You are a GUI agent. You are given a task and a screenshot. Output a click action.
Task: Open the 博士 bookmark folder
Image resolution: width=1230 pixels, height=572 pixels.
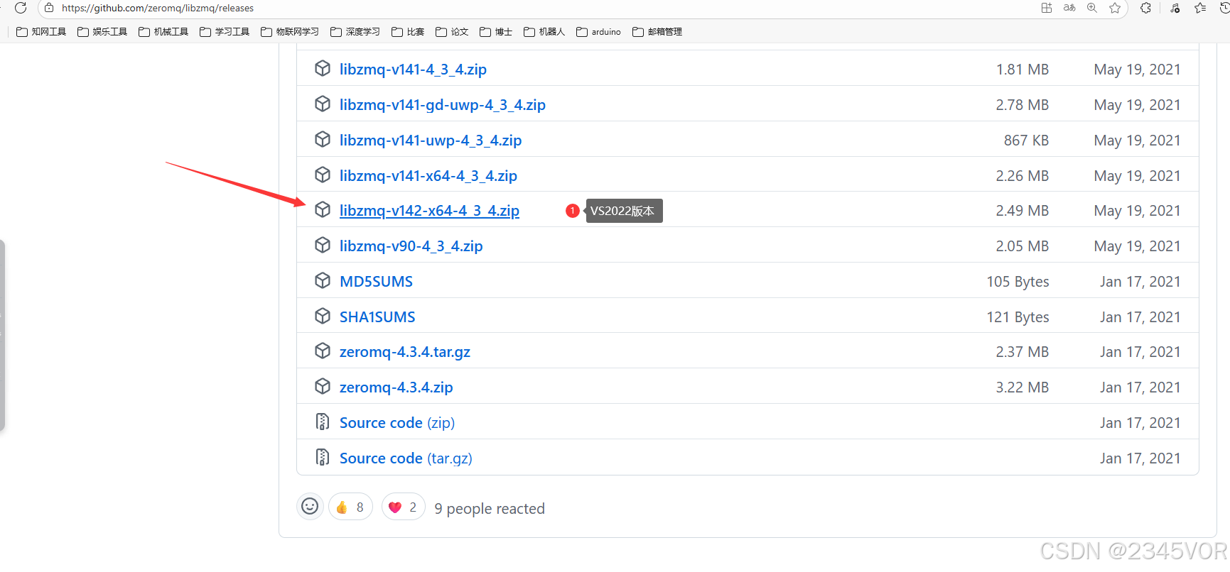pos(496,32)
